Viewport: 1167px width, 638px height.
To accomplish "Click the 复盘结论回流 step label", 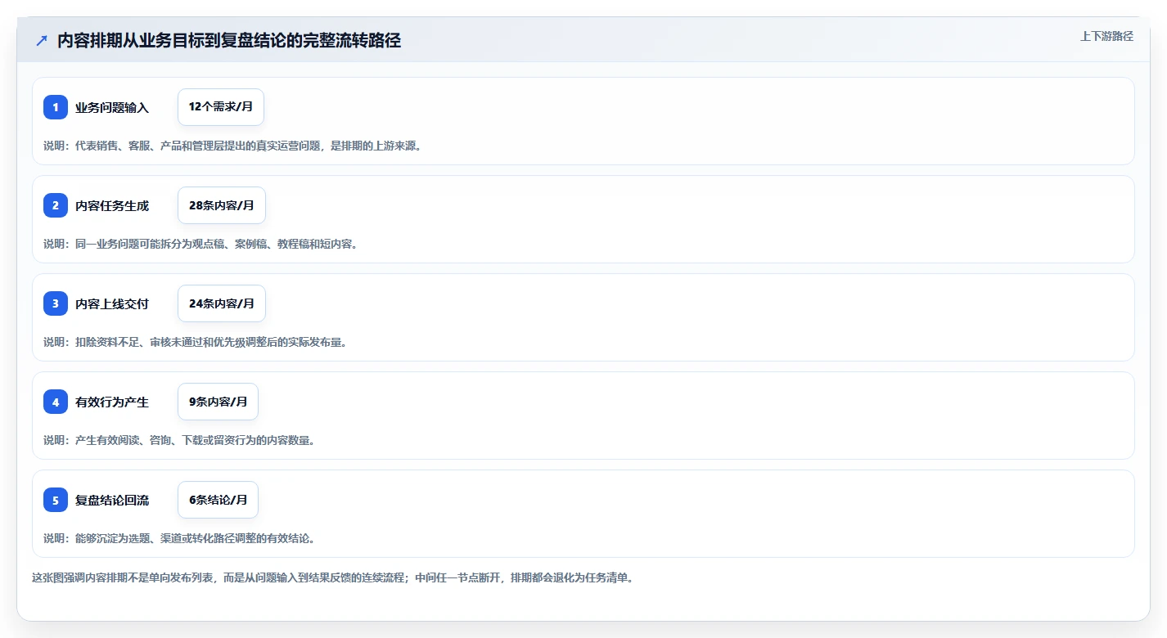I will coord(112,500).
